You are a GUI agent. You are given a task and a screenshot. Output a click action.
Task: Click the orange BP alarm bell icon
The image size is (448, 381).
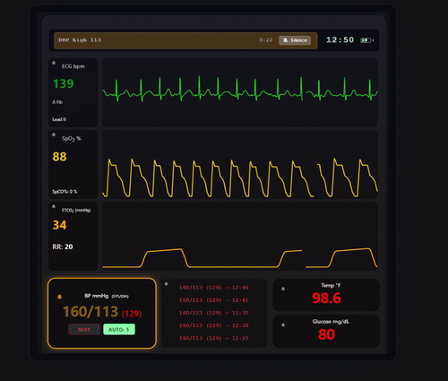(60, 297)
